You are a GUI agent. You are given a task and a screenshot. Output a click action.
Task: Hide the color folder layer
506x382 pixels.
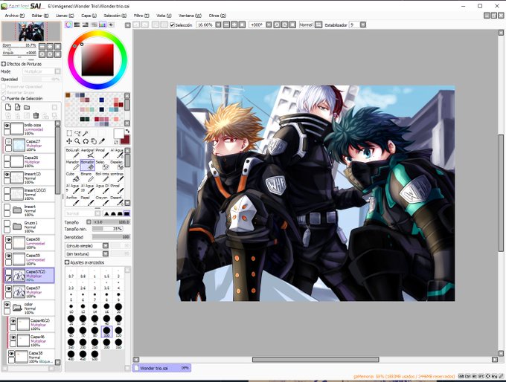click(x=7, y=305)
